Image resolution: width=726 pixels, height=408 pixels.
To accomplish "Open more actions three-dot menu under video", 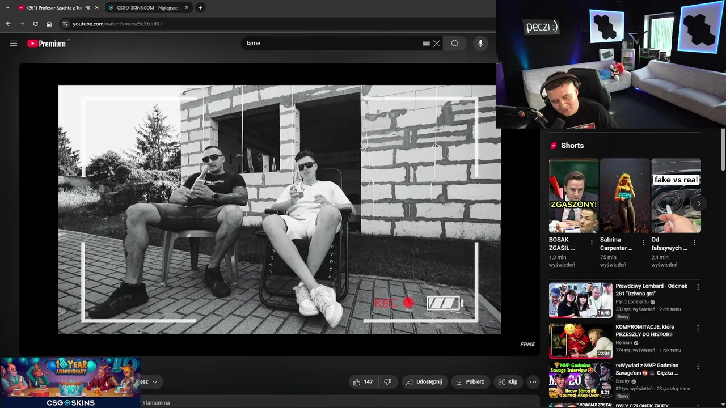I will click(533, 382).
